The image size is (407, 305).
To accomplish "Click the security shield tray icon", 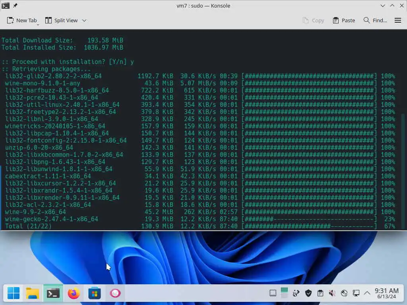I will pos(308,293).
